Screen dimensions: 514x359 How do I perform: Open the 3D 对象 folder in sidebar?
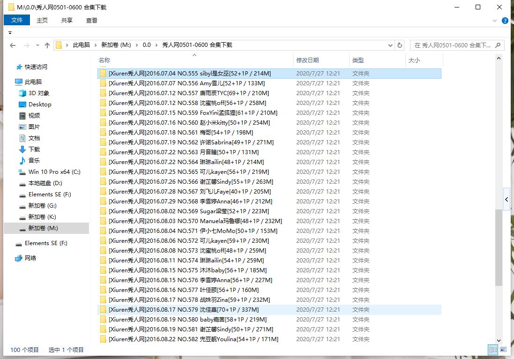point(38,93)
